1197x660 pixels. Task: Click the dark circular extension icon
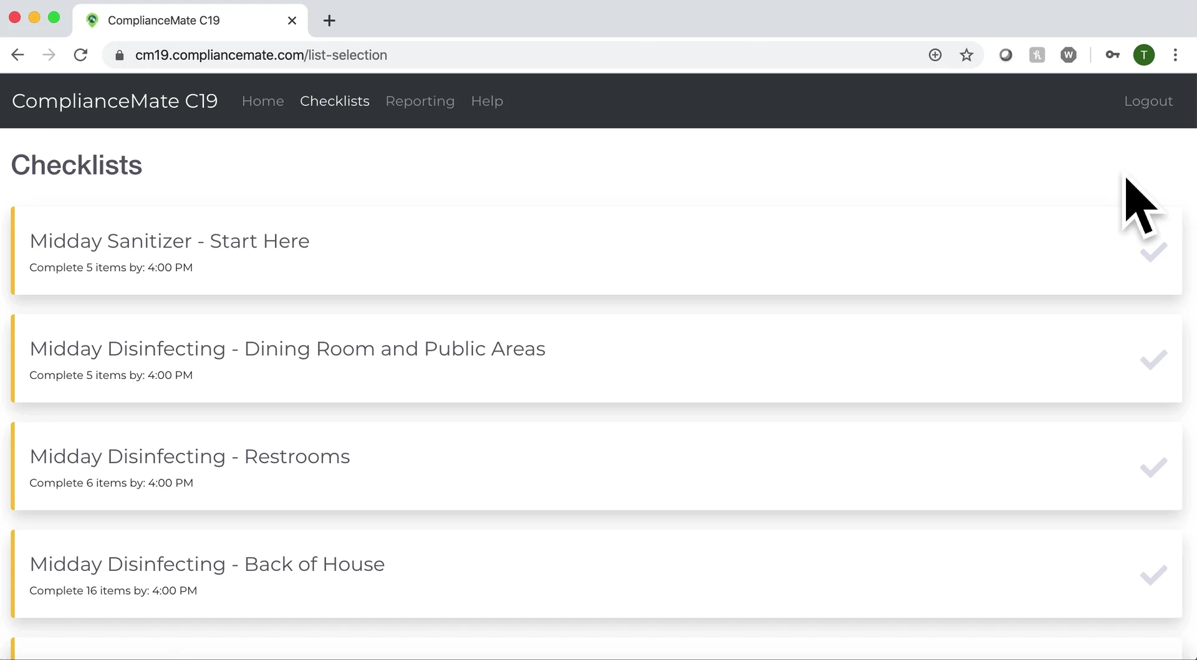pos(1005,55)
